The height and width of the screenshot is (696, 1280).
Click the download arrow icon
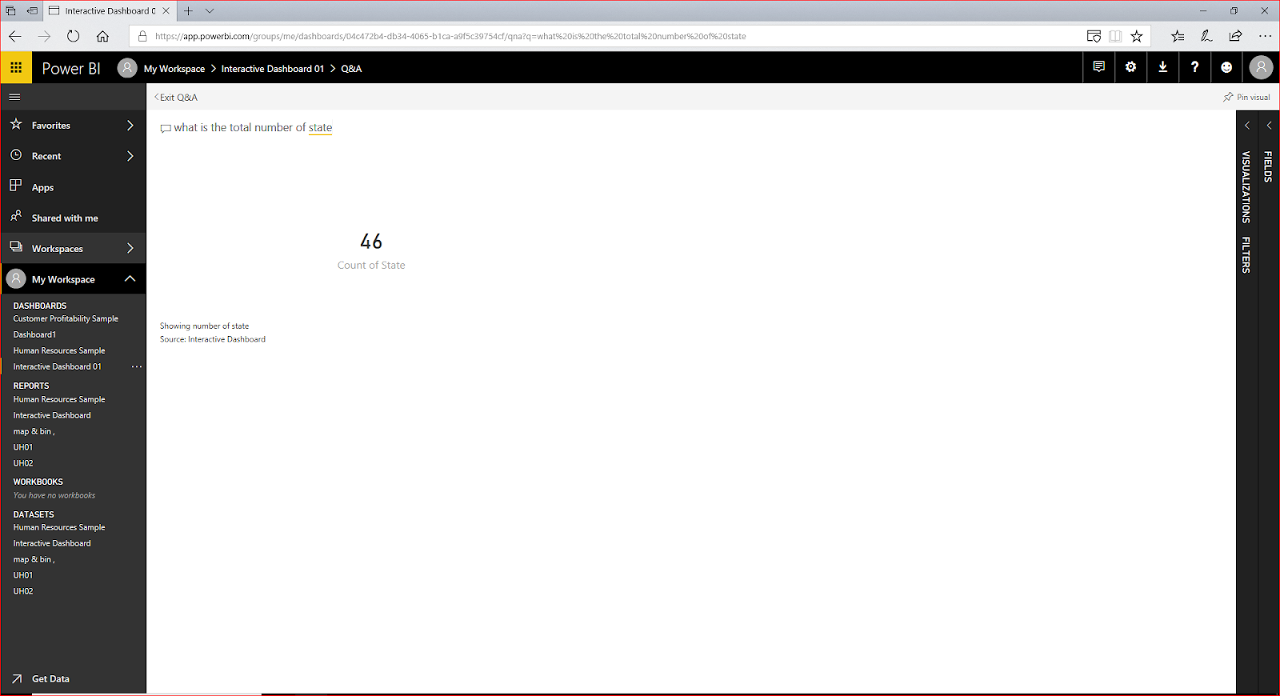pyautogui.click(x=1162, y=67)
